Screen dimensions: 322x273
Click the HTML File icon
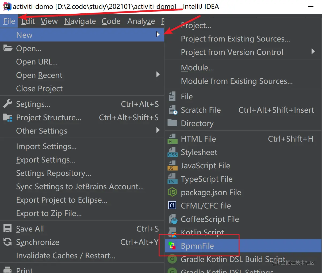[x=172, y=139]
